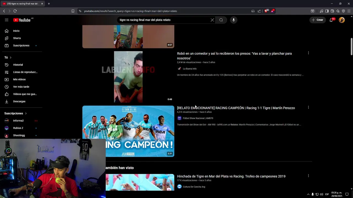Open Brave main menu
The image size is (353, 198).
click(349, 11)
